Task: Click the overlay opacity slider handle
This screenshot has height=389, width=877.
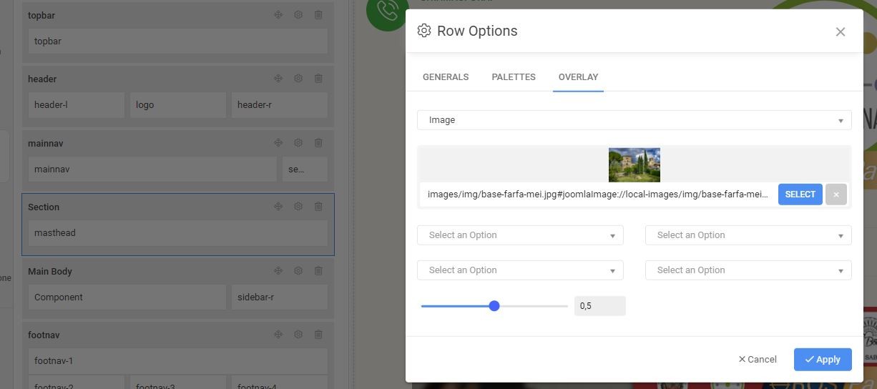Action: click(x=494, y=306)
